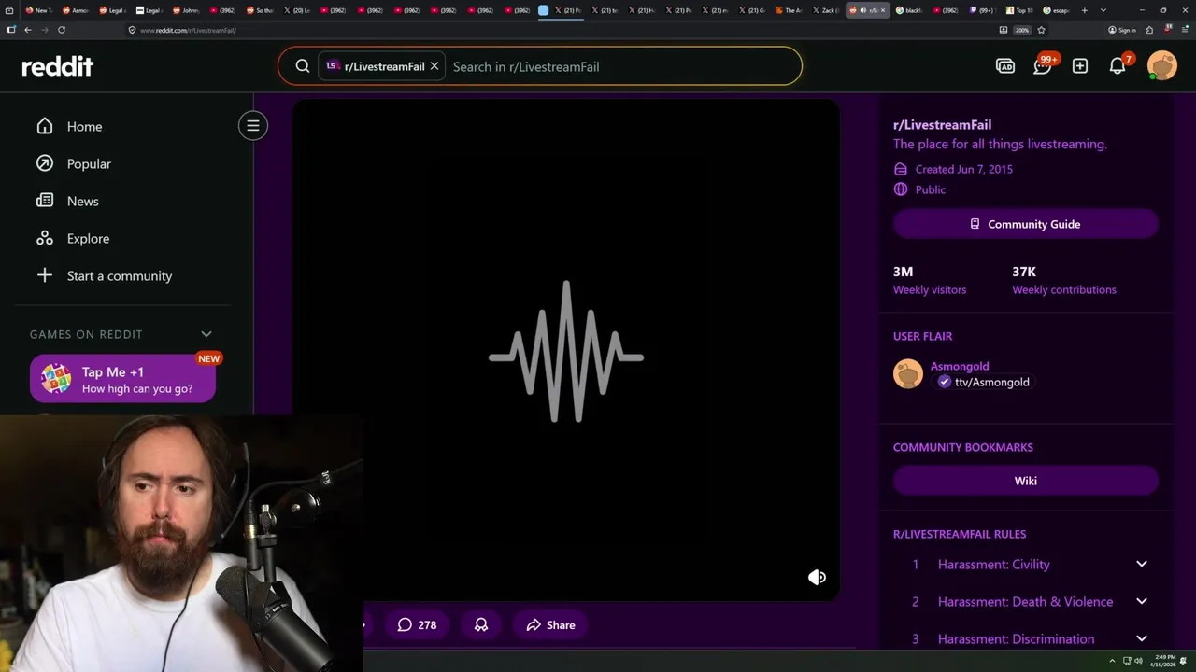Click the create post plus icon

[1080, 66]
